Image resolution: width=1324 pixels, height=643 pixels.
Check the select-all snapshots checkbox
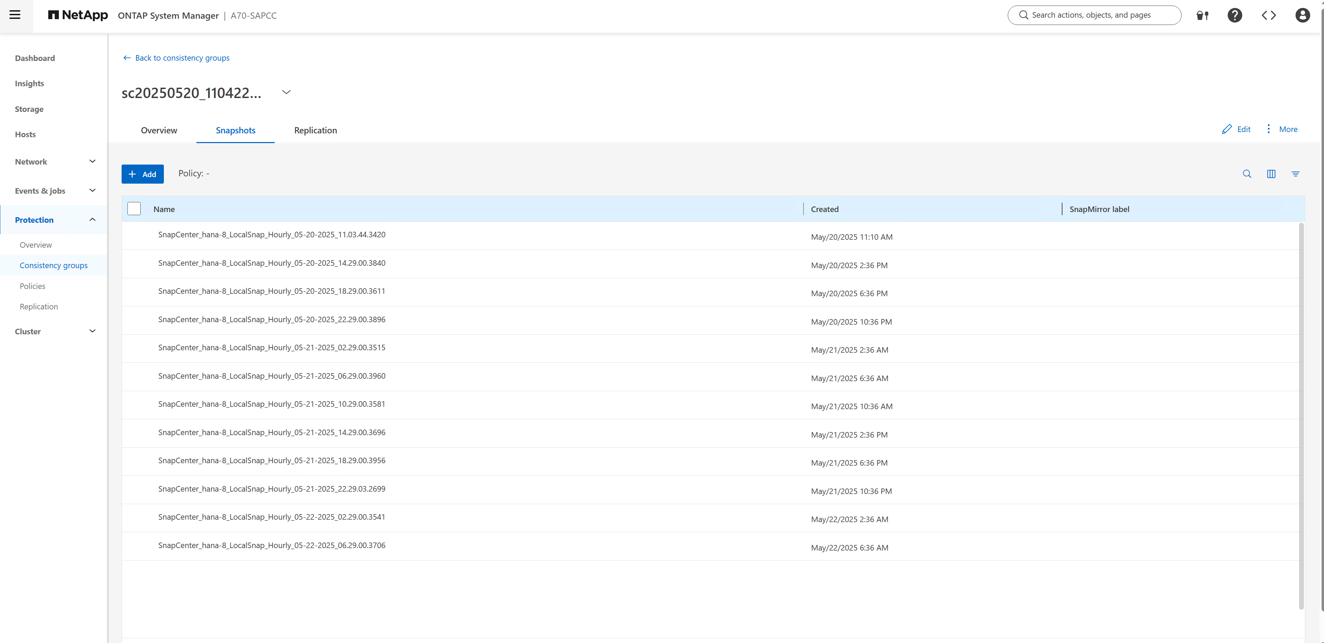click(134, 209)
